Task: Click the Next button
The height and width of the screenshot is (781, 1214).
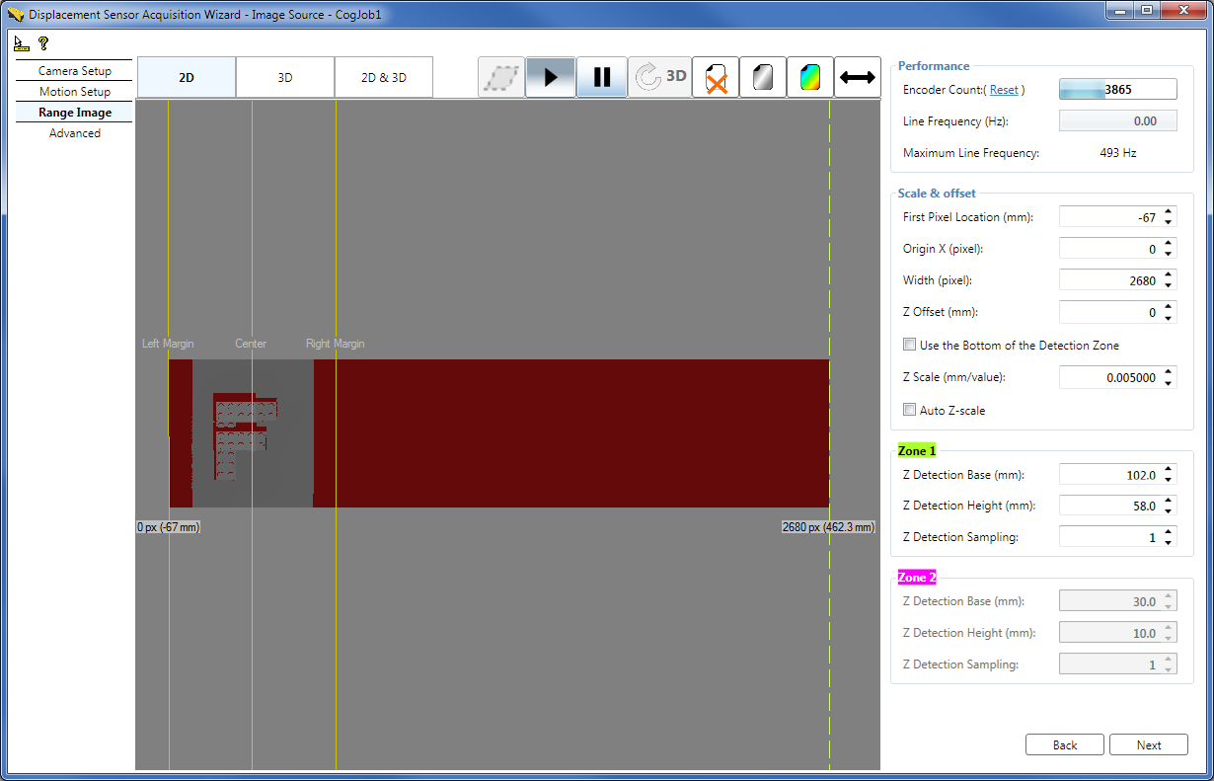Action: coord(1148,744)
